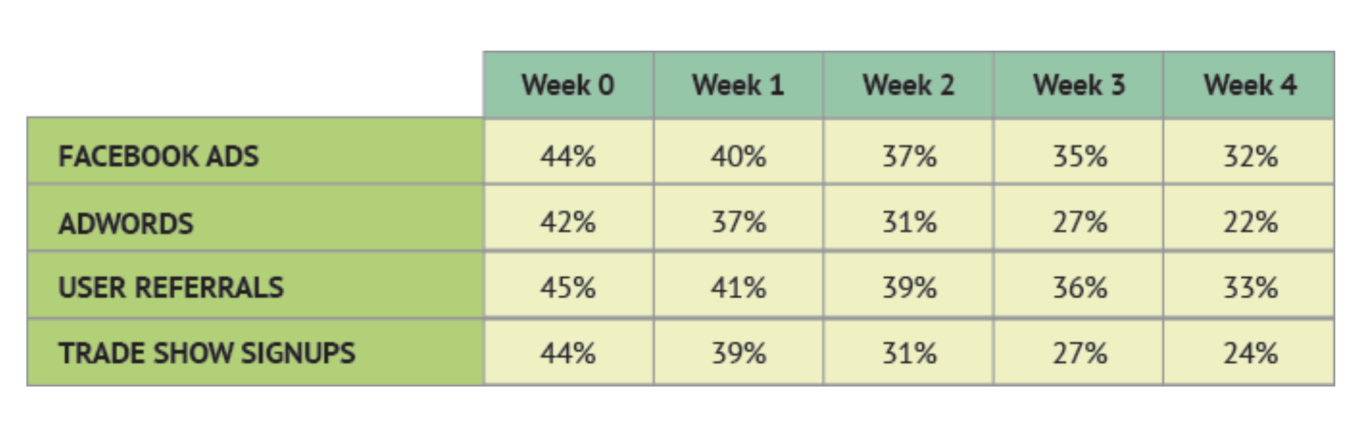The height and width of the screenshot is (422, 1370).
Task: Click Facebook Ads Week 0 cell showing 44%
Action: tap(568, 156)
